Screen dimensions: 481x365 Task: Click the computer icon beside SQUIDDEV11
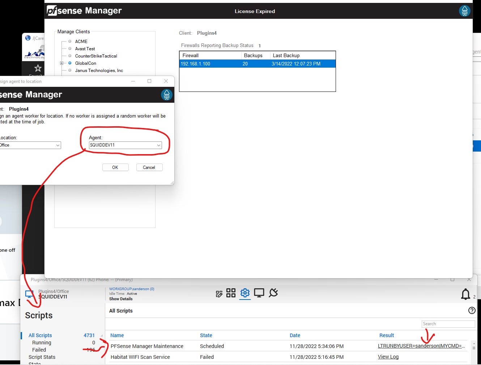(x=30, y=294)
